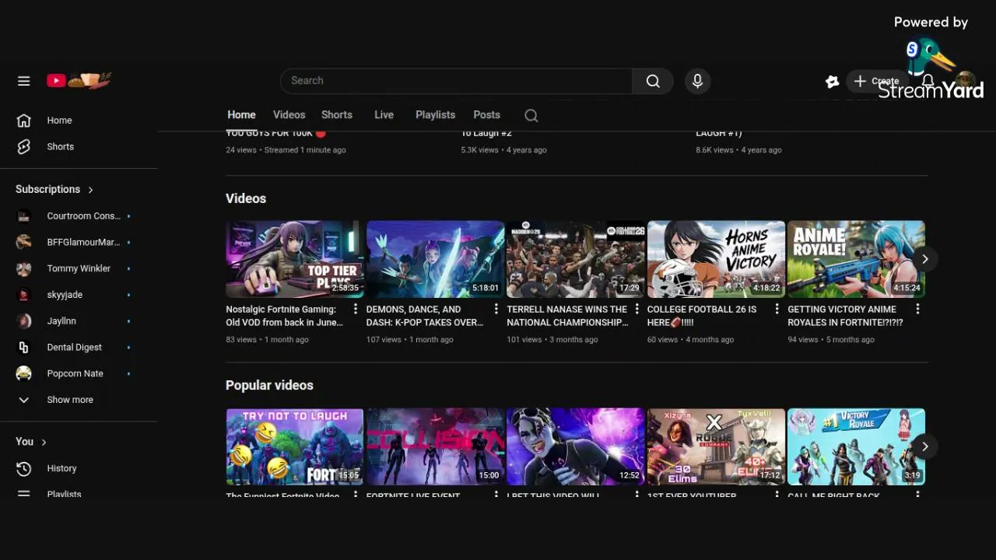Screen dimensions: 996x560
Task: Switch to the Live tab
Action: [x=384, y=115]
